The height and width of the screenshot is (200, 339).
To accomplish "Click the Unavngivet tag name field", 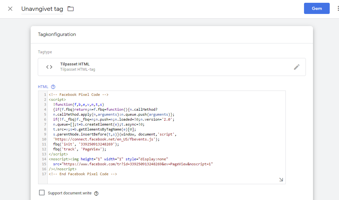I will pos(42,9).
